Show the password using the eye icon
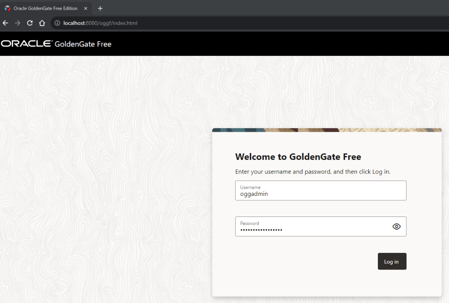 (x=396, y=227)
